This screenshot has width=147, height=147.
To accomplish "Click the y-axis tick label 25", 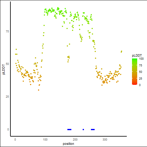I will [x=7, y=97].
